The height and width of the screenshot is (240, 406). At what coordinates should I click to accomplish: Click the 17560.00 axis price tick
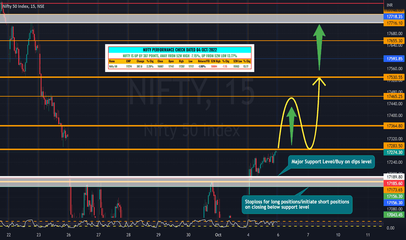(394, 69)
